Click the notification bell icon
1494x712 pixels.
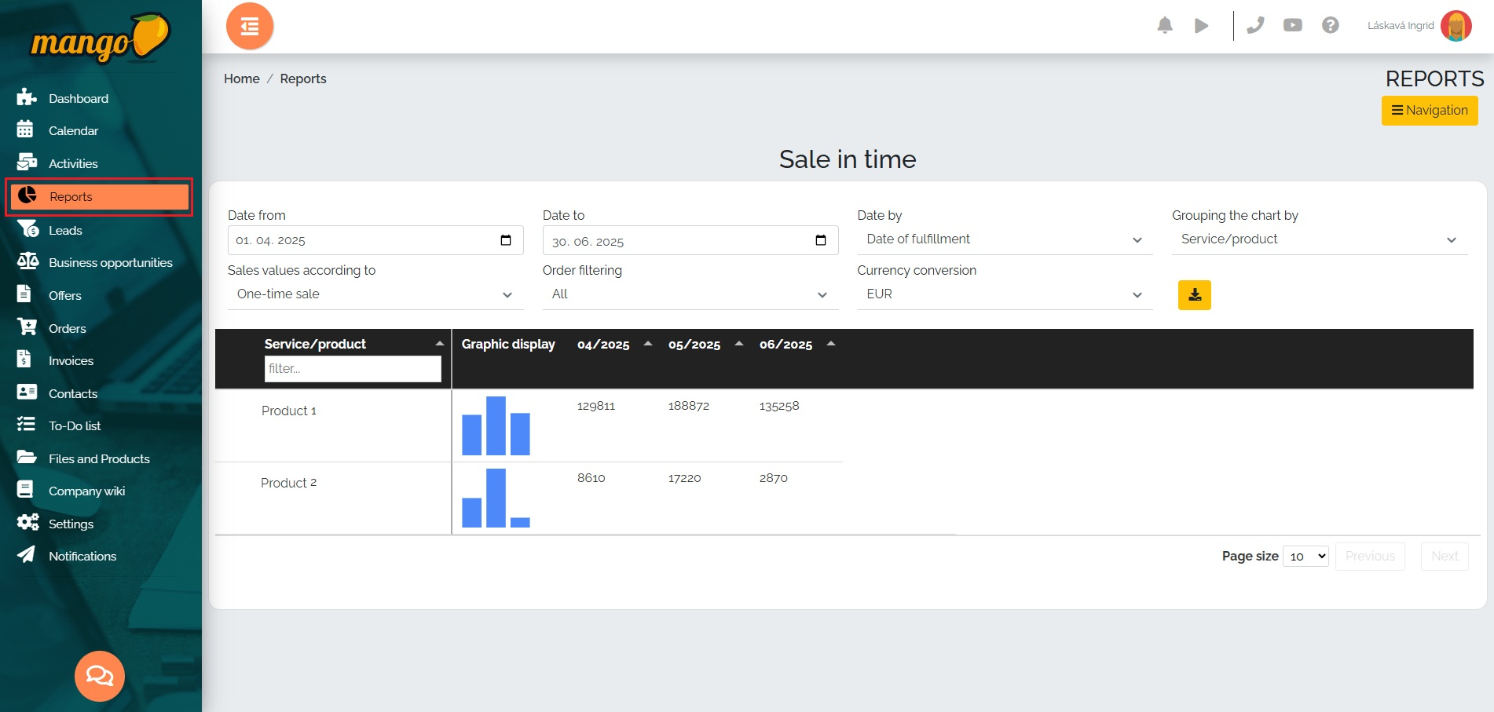pyautogui.click(x=1164, y=26)
